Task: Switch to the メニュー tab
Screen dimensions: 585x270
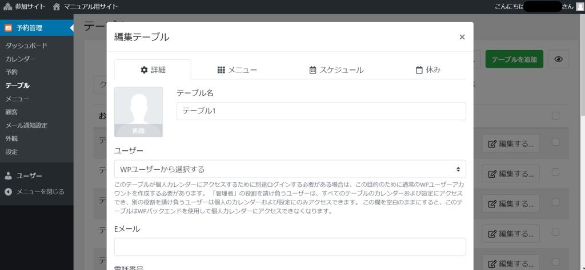Action: click(237, 70)
